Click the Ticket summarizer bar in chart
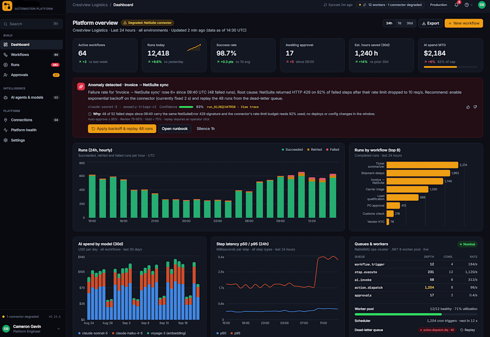This screenshot has height=337, width=490. (x=422, y=165)
